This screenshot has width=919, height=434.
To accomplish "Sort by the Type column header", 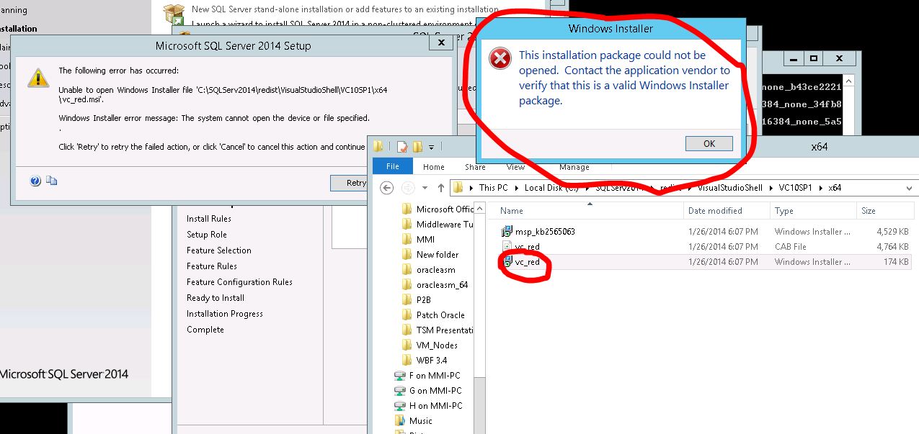I will [x=813, y=210].
